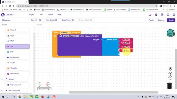Expand the Any component tree node
177x99 pixels.
2,90
